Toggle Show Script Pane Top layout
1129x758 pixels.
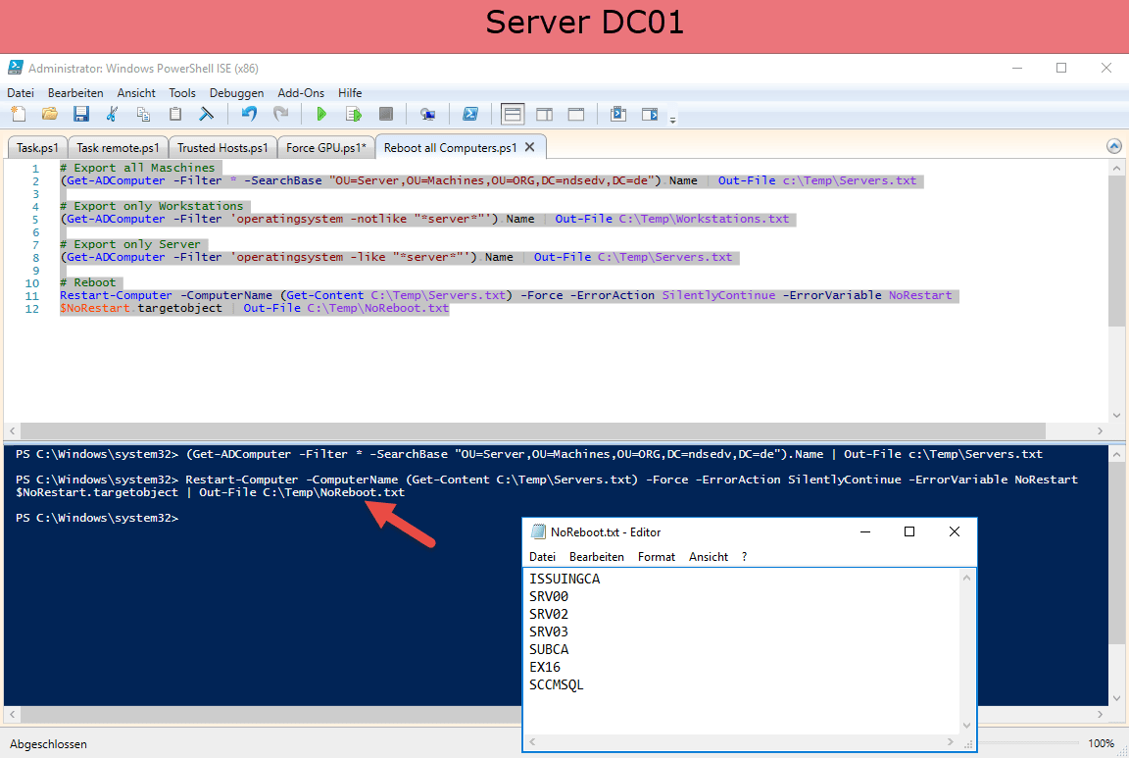[513, 114]
